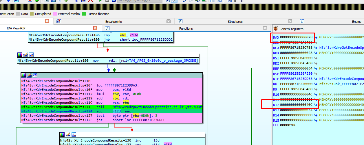Click the jump arrow next to RIP value
This screenshot has height=145, width=364.
point(316,79)
